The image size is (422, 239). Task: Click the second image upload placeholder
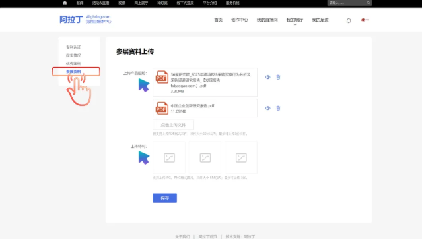coord(205,157)
